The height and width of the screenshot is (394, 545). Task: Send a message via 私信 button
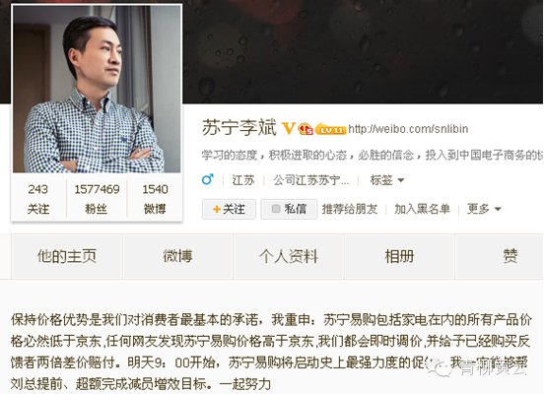[x=289, y=209]
